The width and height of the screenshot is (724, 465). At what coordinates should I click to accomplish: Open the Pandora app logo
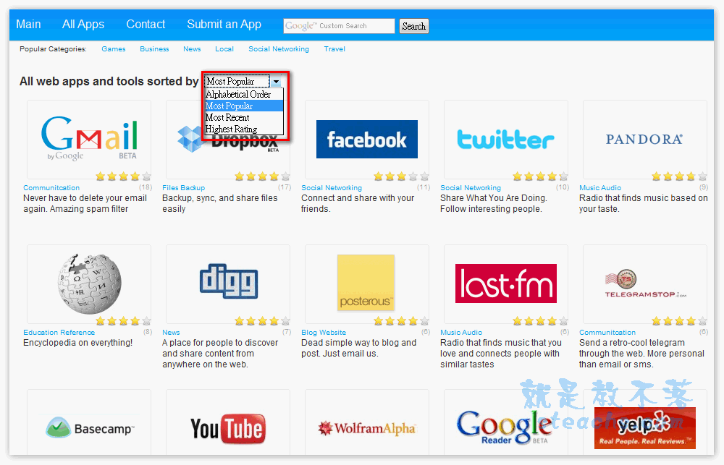[644, 140]
